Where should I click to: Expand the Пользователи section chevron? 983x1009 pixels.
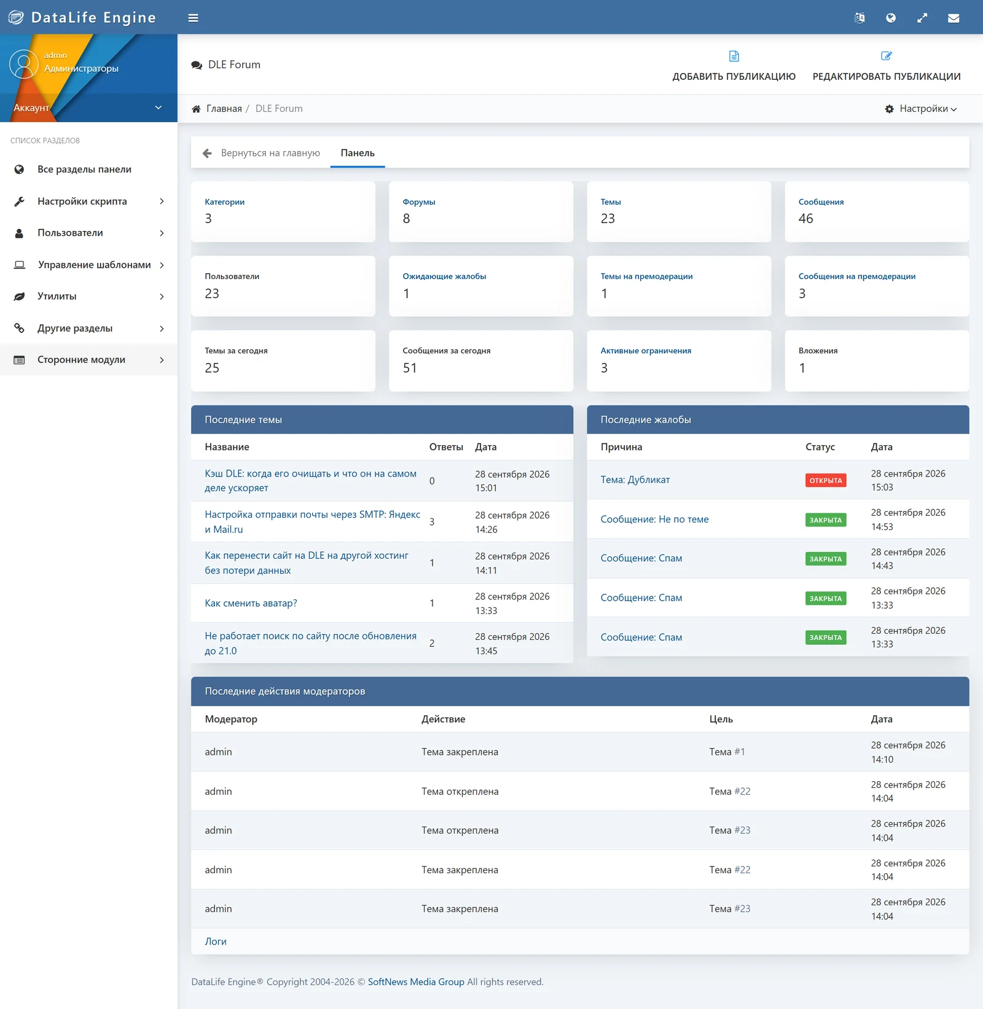(162, 233)
